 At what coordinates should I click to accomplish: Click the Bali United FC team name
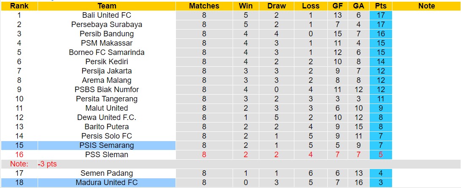pyautogui.click(x=107, y=15)
